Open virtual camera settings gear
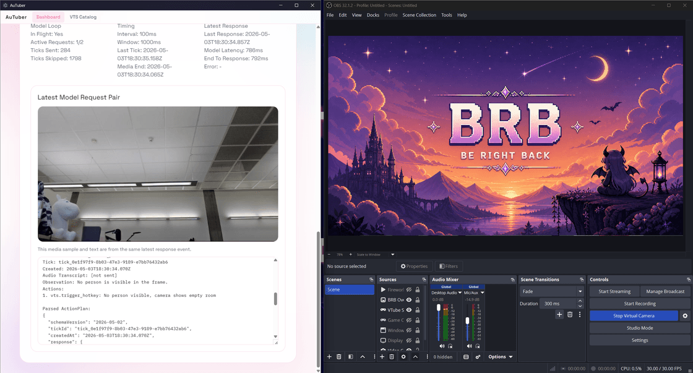This screenshot has height=373, width=693. point(685,316)
